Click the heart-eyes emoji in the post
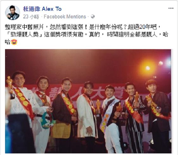 (14, 42)
